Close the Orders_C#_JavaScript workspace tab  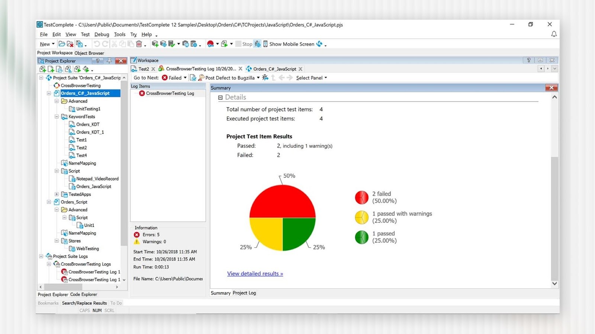coord(300,69)
